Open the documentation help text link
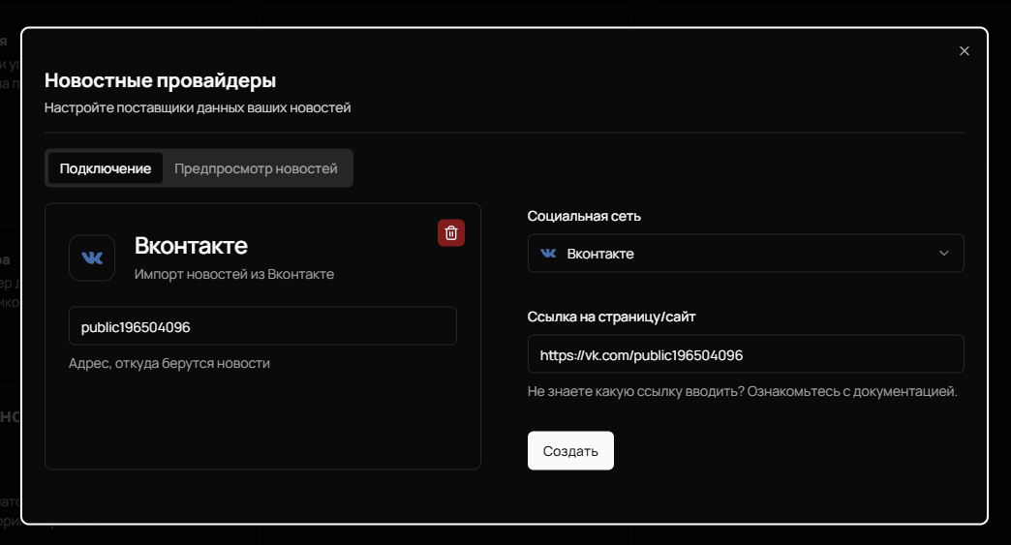Screen dimensions: 1011x545 [742, 392]
